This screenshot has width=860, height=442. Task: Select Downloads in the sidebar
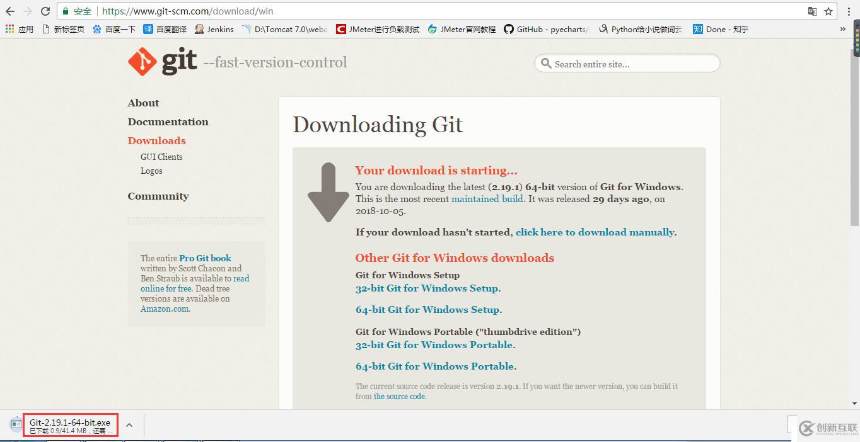[x=156, y=141]
